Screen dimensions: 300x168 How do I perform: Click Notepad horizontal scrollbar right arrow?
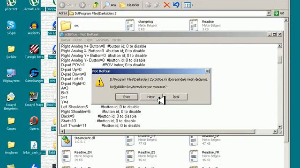(x=275, y=132)
